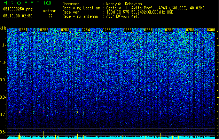Screen dimensions: 219x139
Task: Click the date stamp 05.10.09 02:50
Action: click(18, 16)
